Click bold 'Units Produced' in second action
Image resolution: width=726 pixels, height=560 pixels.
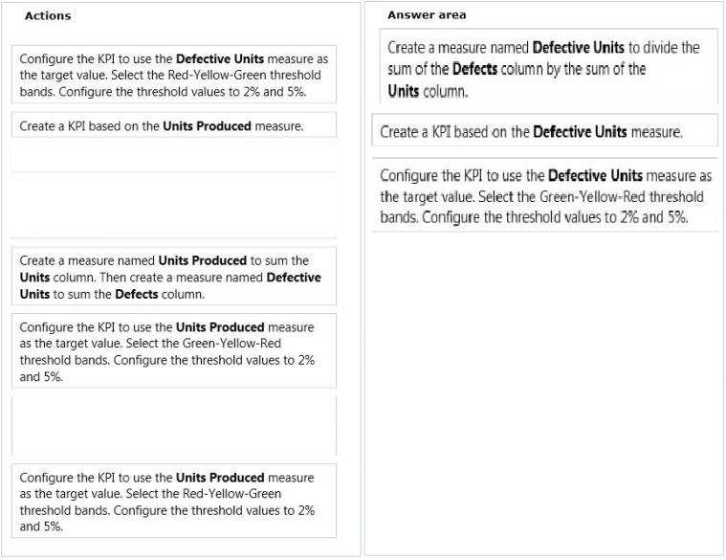(x=207, y=125)
